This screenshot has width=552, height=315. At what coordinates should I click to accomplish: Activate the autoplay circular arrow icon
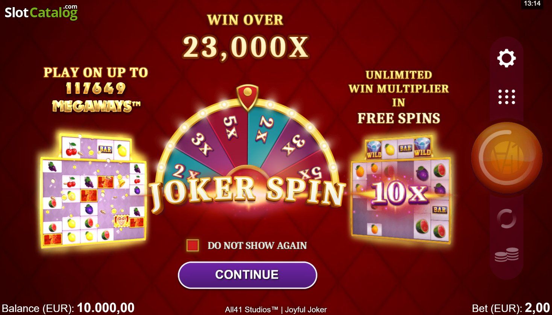[506, 219]
